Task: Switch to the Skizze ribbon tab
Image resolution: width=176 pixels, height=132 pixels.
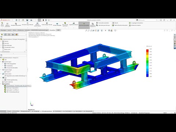Action: [15, 30]
